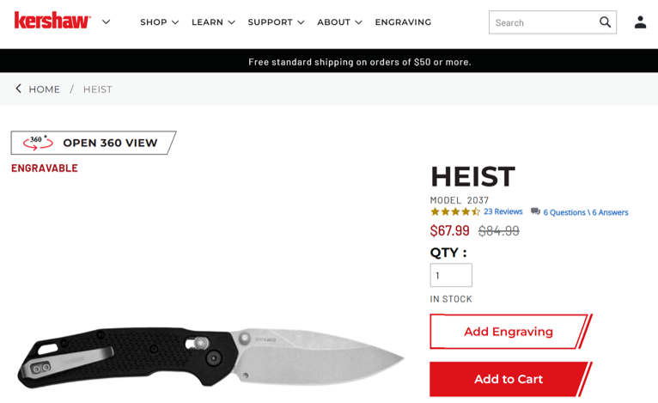
Task: Open the 23 Reviews link
Action: pos(503,211)
